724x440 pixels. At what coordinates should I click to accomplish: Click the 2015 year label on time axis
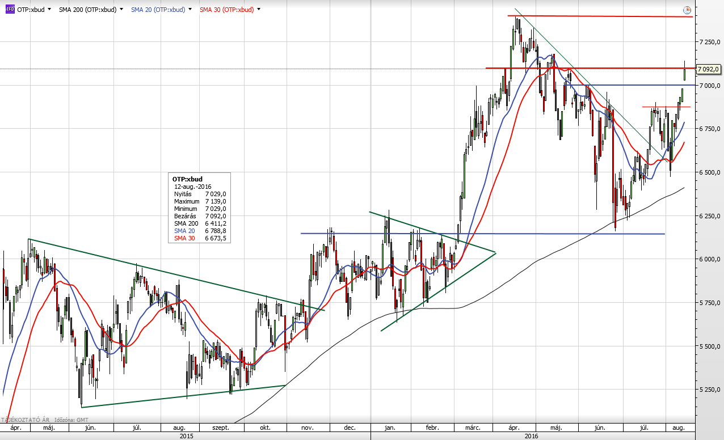click(186, 436)
